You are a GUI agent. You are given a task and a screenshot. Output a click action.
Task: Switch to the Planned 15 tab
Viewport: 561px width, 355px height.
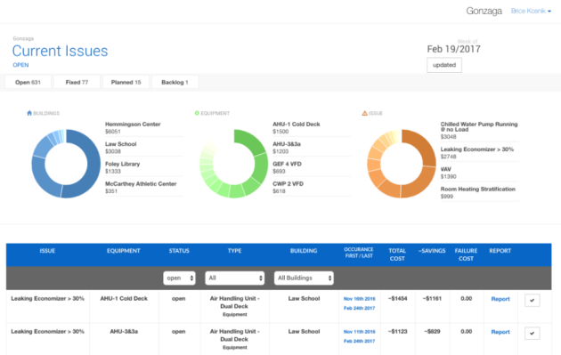[x=126, y=82]
